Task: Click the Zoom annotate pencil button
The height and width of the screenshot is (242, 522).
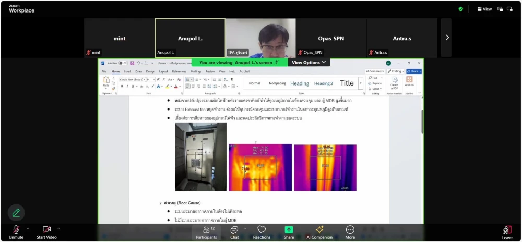Action: click(16, 213)
